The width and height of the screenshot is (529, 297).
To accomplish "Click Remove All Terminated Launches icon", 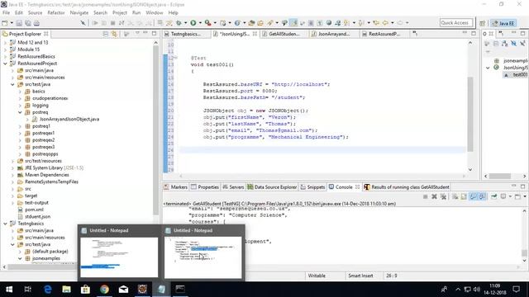I will [x=443, y=196].
